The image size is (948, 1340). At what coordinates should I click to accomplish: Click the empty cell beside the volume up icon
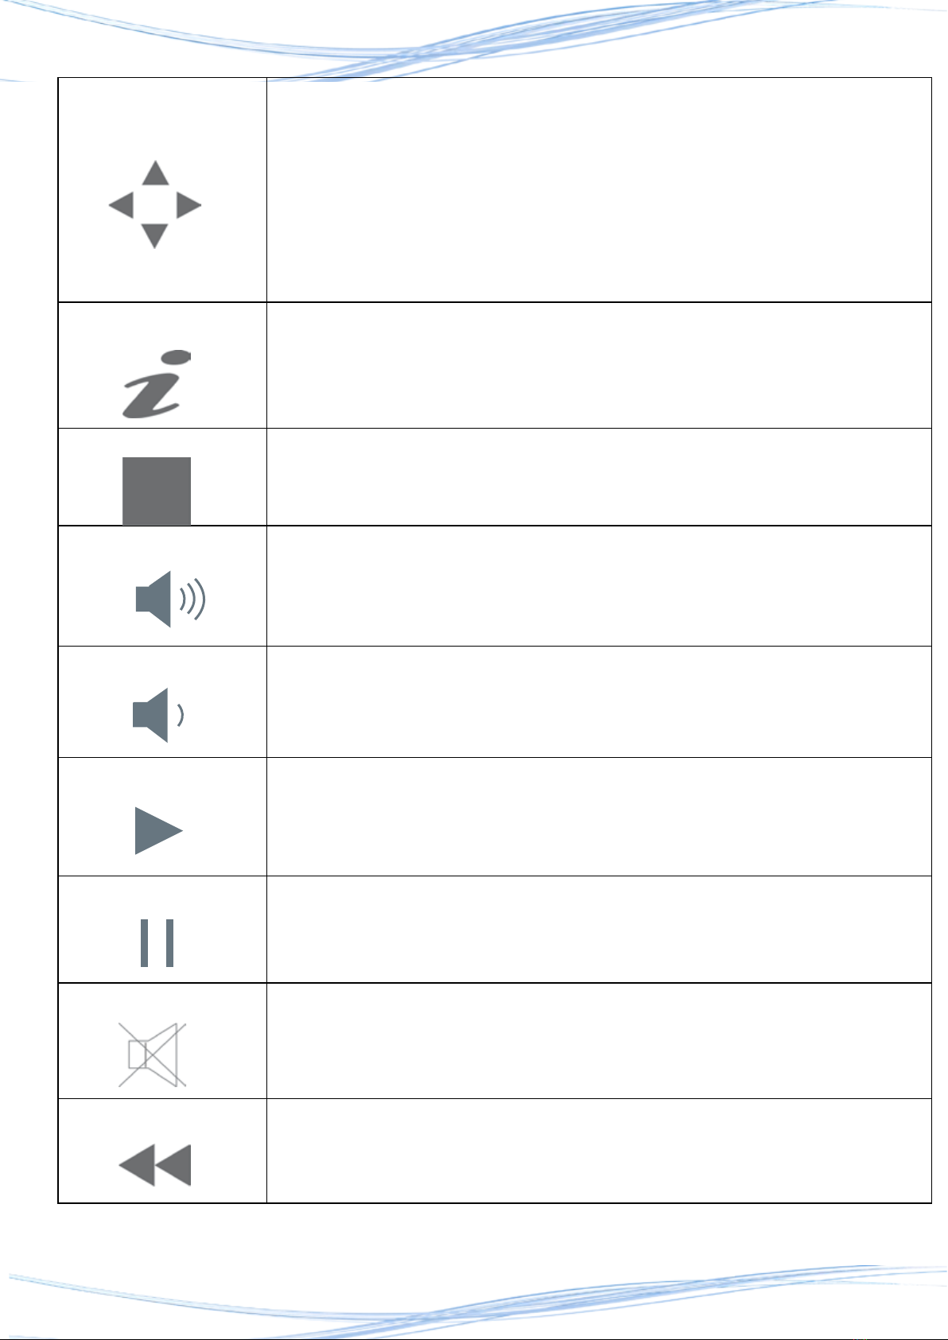(x=599, y=586)
